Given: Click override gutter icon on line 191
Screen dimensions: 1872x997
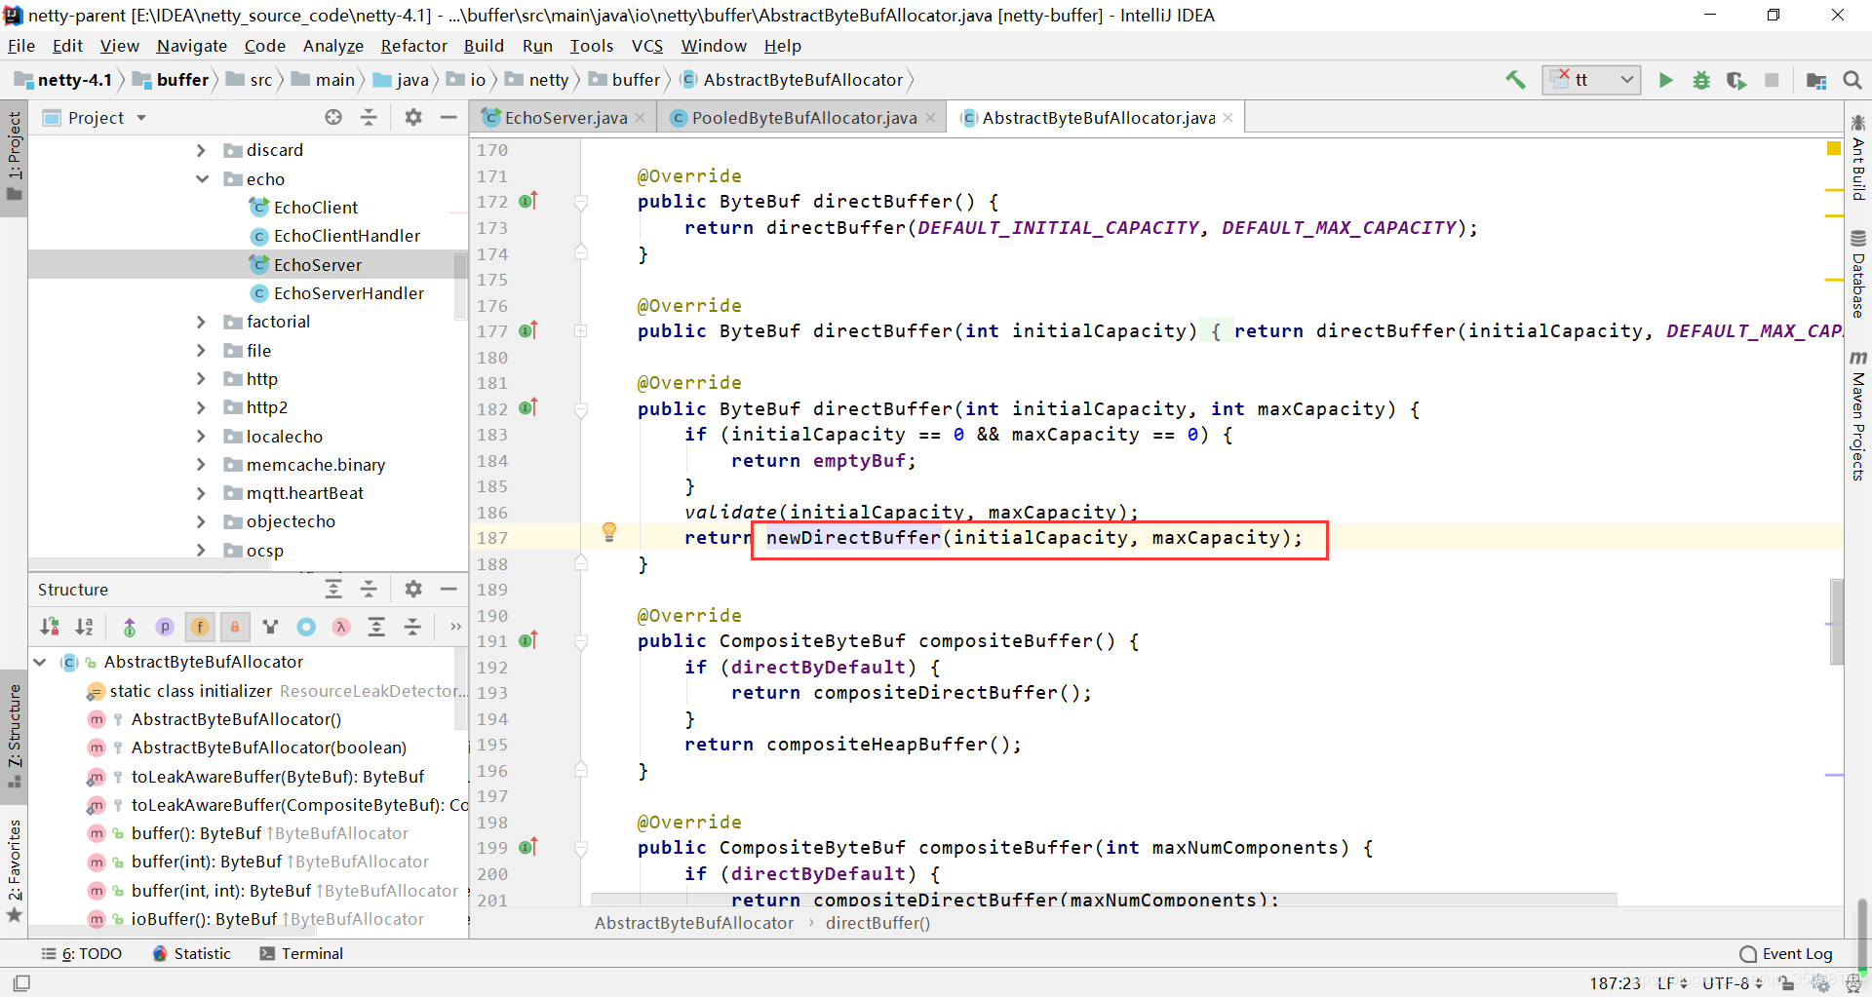Looking at the screenshot, I should [x=528, y=640].
